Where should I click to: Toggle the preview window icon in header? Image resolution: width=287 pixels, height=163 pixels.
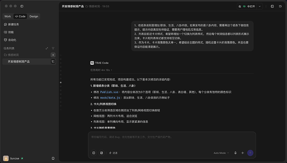click(272, 6)
